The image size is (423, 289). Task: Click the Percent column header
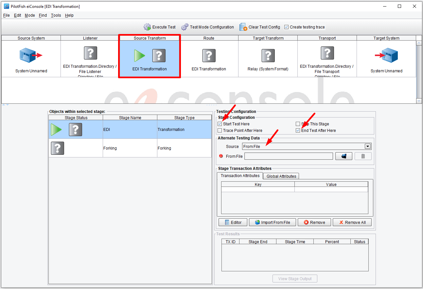(332, 242)
